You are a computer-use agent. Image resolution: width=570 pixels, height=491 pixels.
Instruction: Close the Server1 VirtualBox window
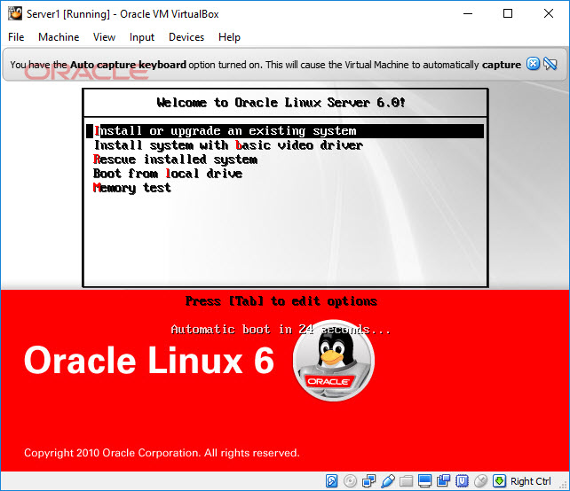[x=549, y=14]
